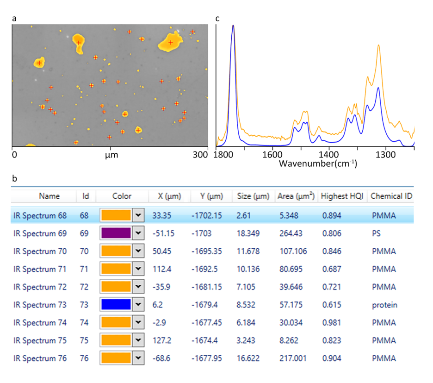The height and width of the screenshot is (383, 433).
Task: Select the IR Spectrum 74 row
Action: tap(40, 323)
